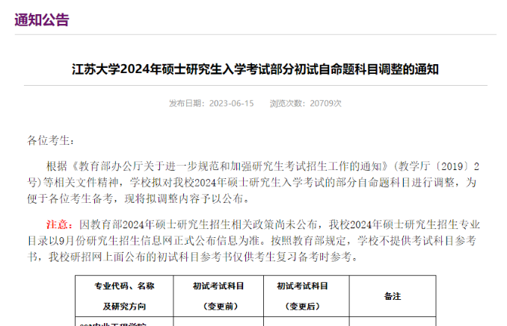
Task: Click table header 专业代码、名称及研究方向
Action: tap(124, 296)
